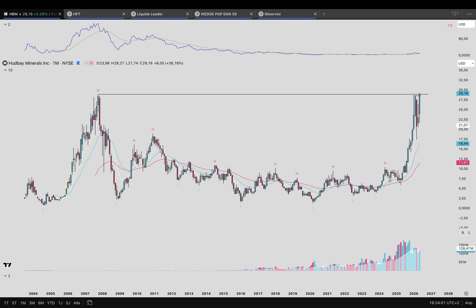
Task: Click the TradingView logo on chart
Action: tap(7, 265)
